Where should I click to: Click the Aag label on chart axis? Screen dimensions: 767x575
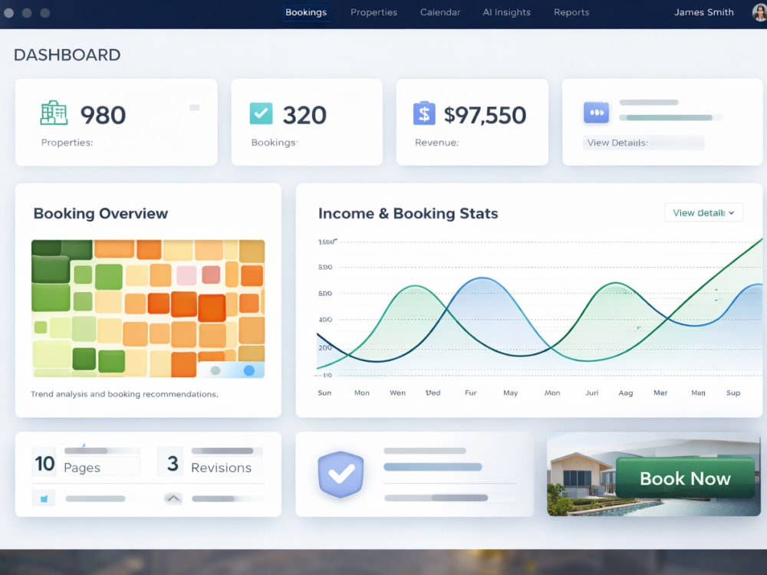(x=626, y=393)
